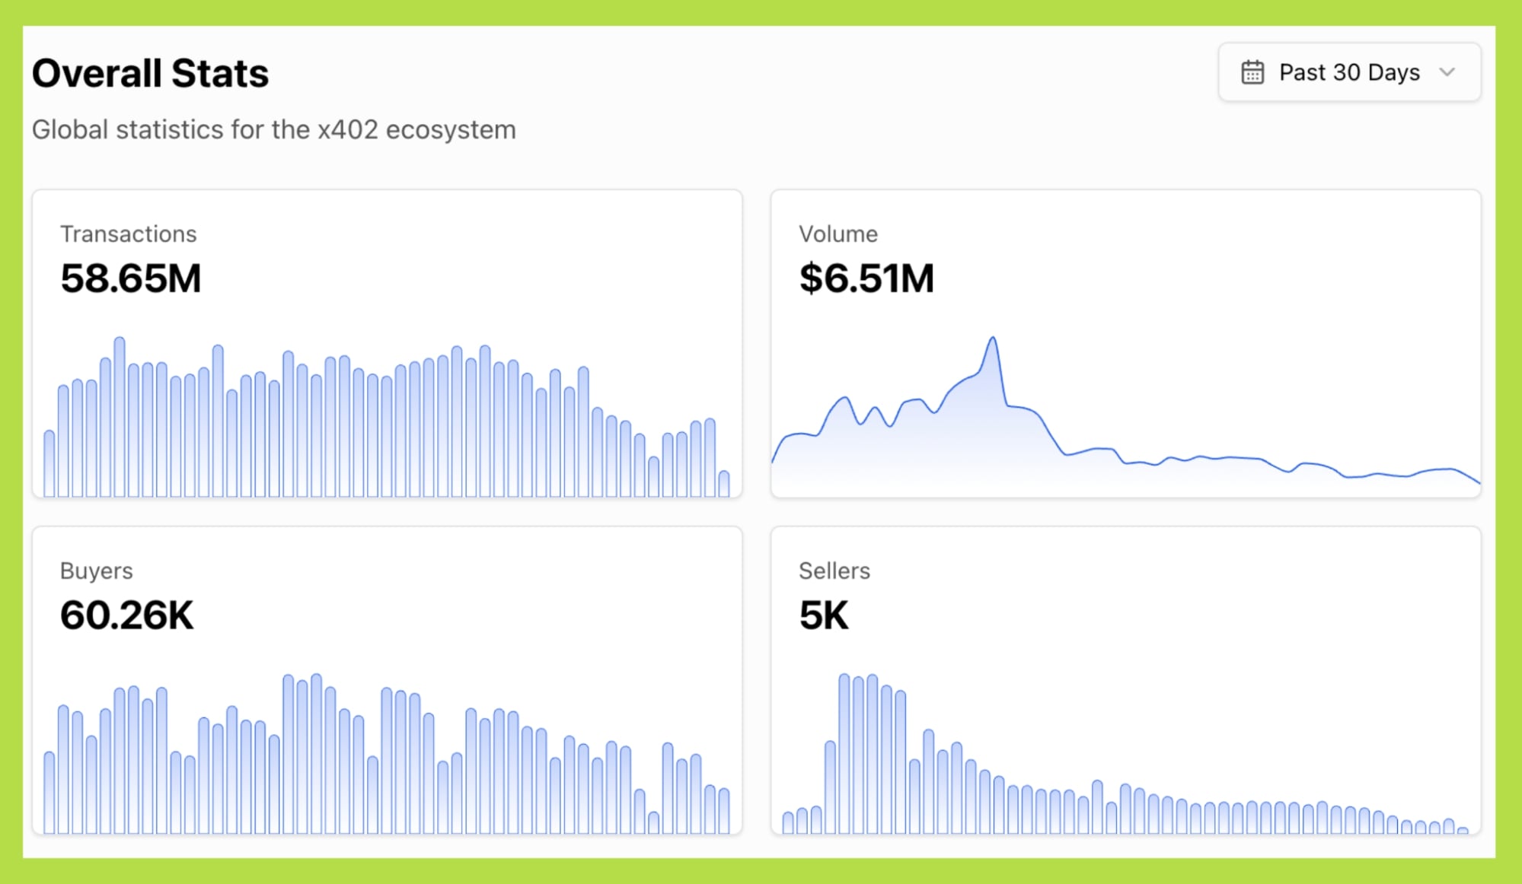
Task: Click the 60.26K buyers value
Action: (x=126, y=615)
